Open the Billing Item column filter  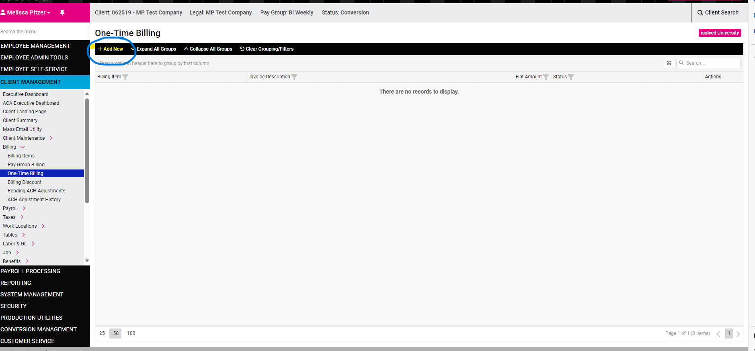[125, 77]
